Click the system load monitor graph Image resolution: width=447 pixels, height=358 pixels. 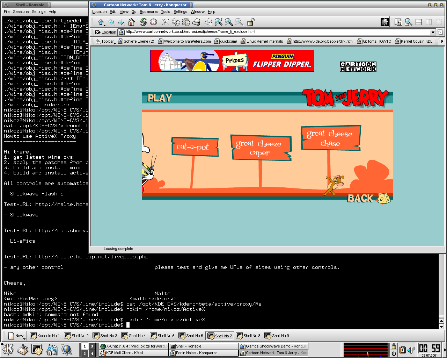pyautogui.click(x=365, y=350)
